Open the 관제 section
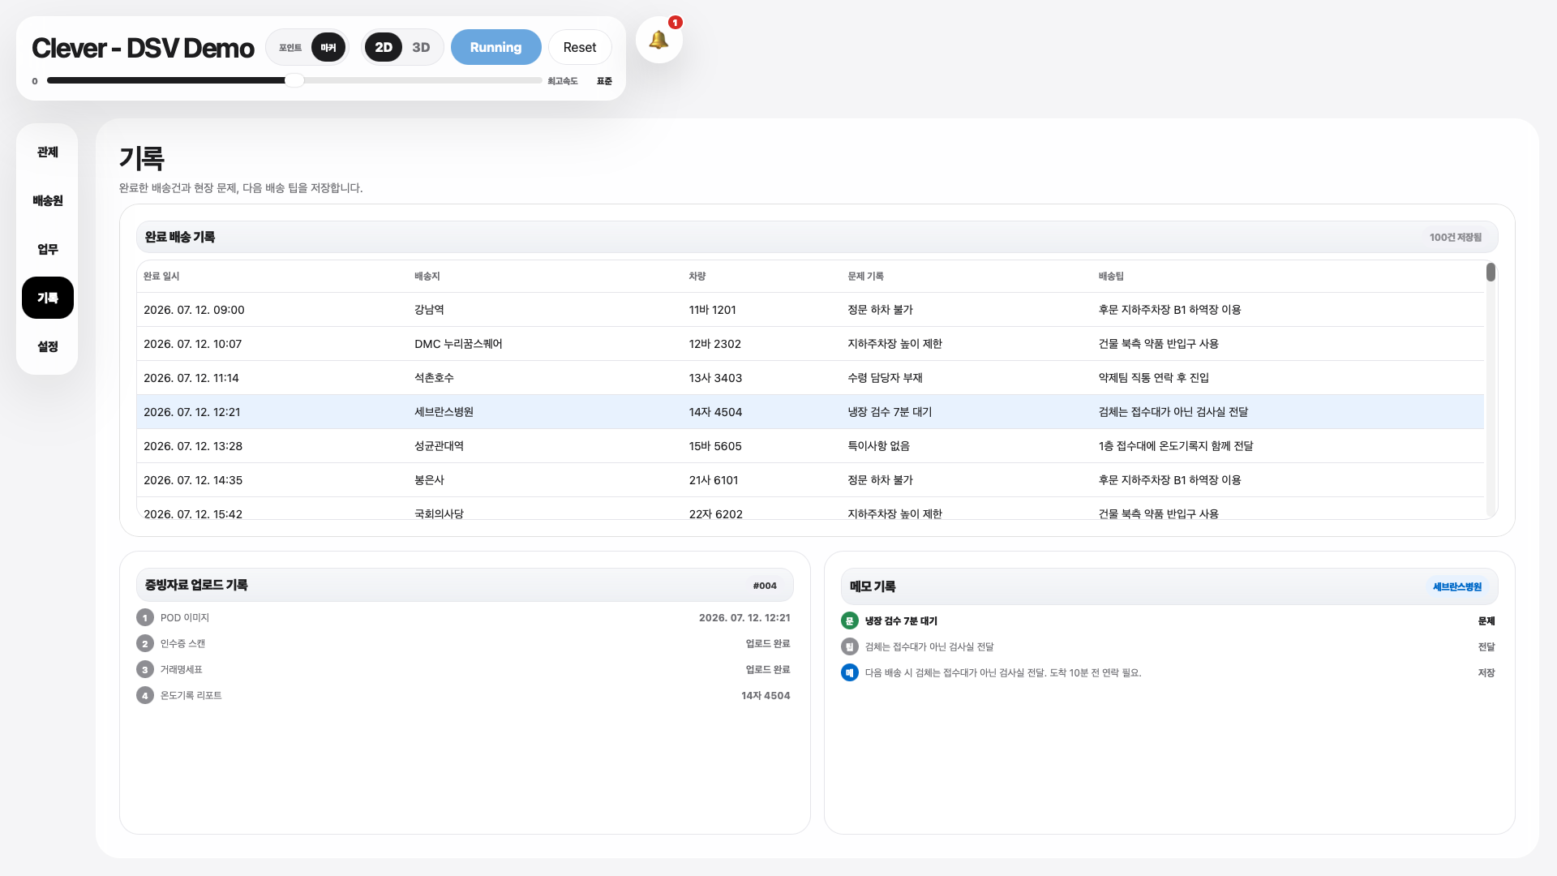 pyautogui.click(x=48, y=152)
